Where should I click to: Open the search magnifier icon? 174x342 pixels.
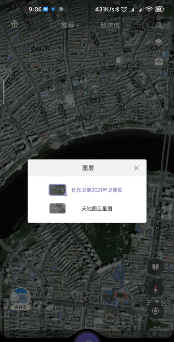coord(160,25)
